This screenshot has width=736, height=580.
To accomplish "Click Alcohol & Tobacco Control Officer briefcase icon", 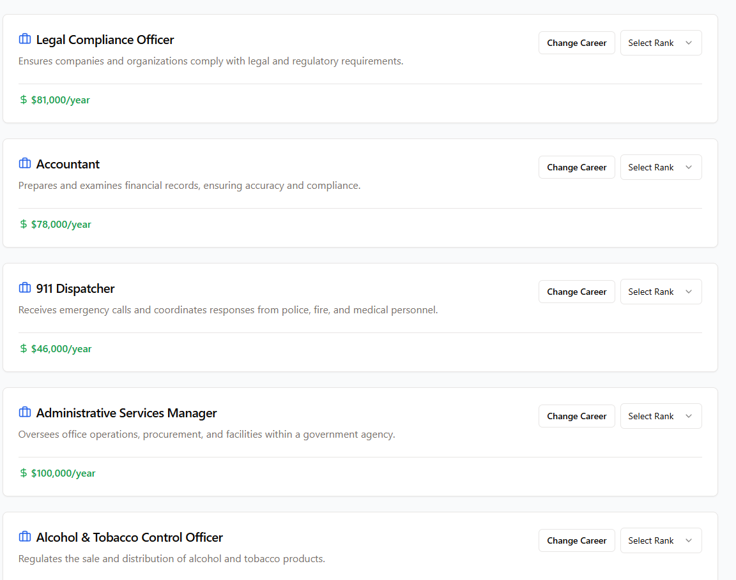I will [25, 537].
